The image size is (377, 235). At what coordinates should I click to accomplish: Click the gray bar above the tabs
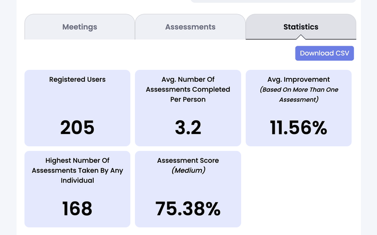(273, 1)
